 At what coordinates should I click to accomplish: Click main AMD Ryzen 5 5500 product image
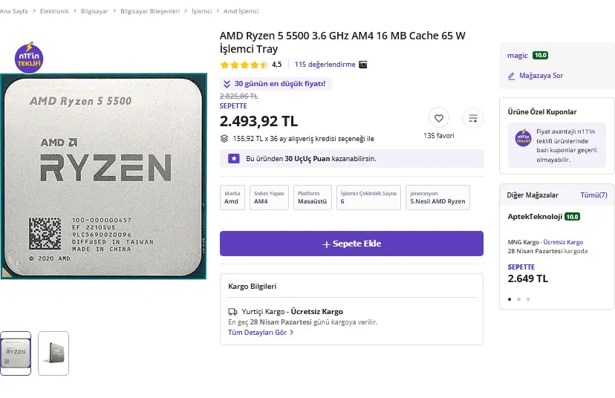[103, 176]
